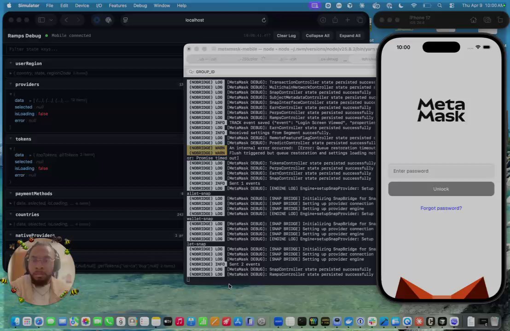
Task: Click Expand All in Ramps Debug
Action: 350,36
